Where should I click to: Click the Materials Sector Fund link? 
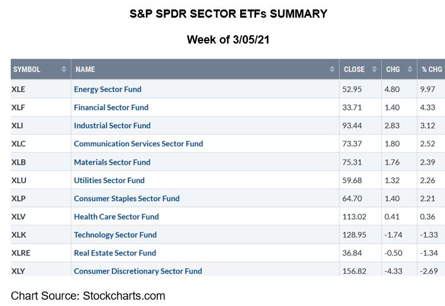(x=112, y=162)
